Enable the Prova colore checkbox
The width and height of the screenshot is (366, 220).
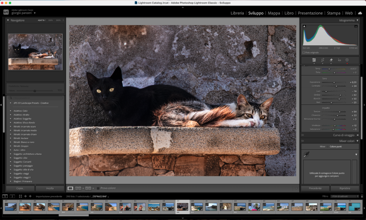click(x=98, y=188)
